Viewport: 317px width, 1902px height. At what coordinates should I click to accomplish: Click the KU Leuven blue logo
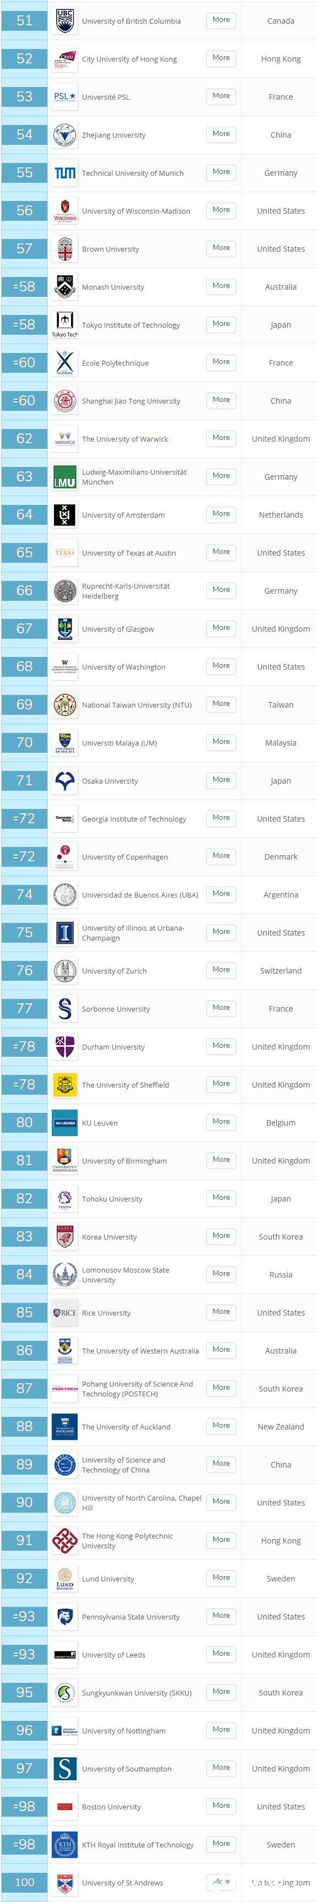pyautogui.click(x=65, y=1122)
